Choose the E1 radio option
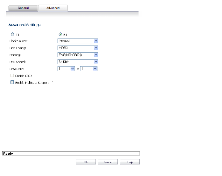 tap(60, 34)
